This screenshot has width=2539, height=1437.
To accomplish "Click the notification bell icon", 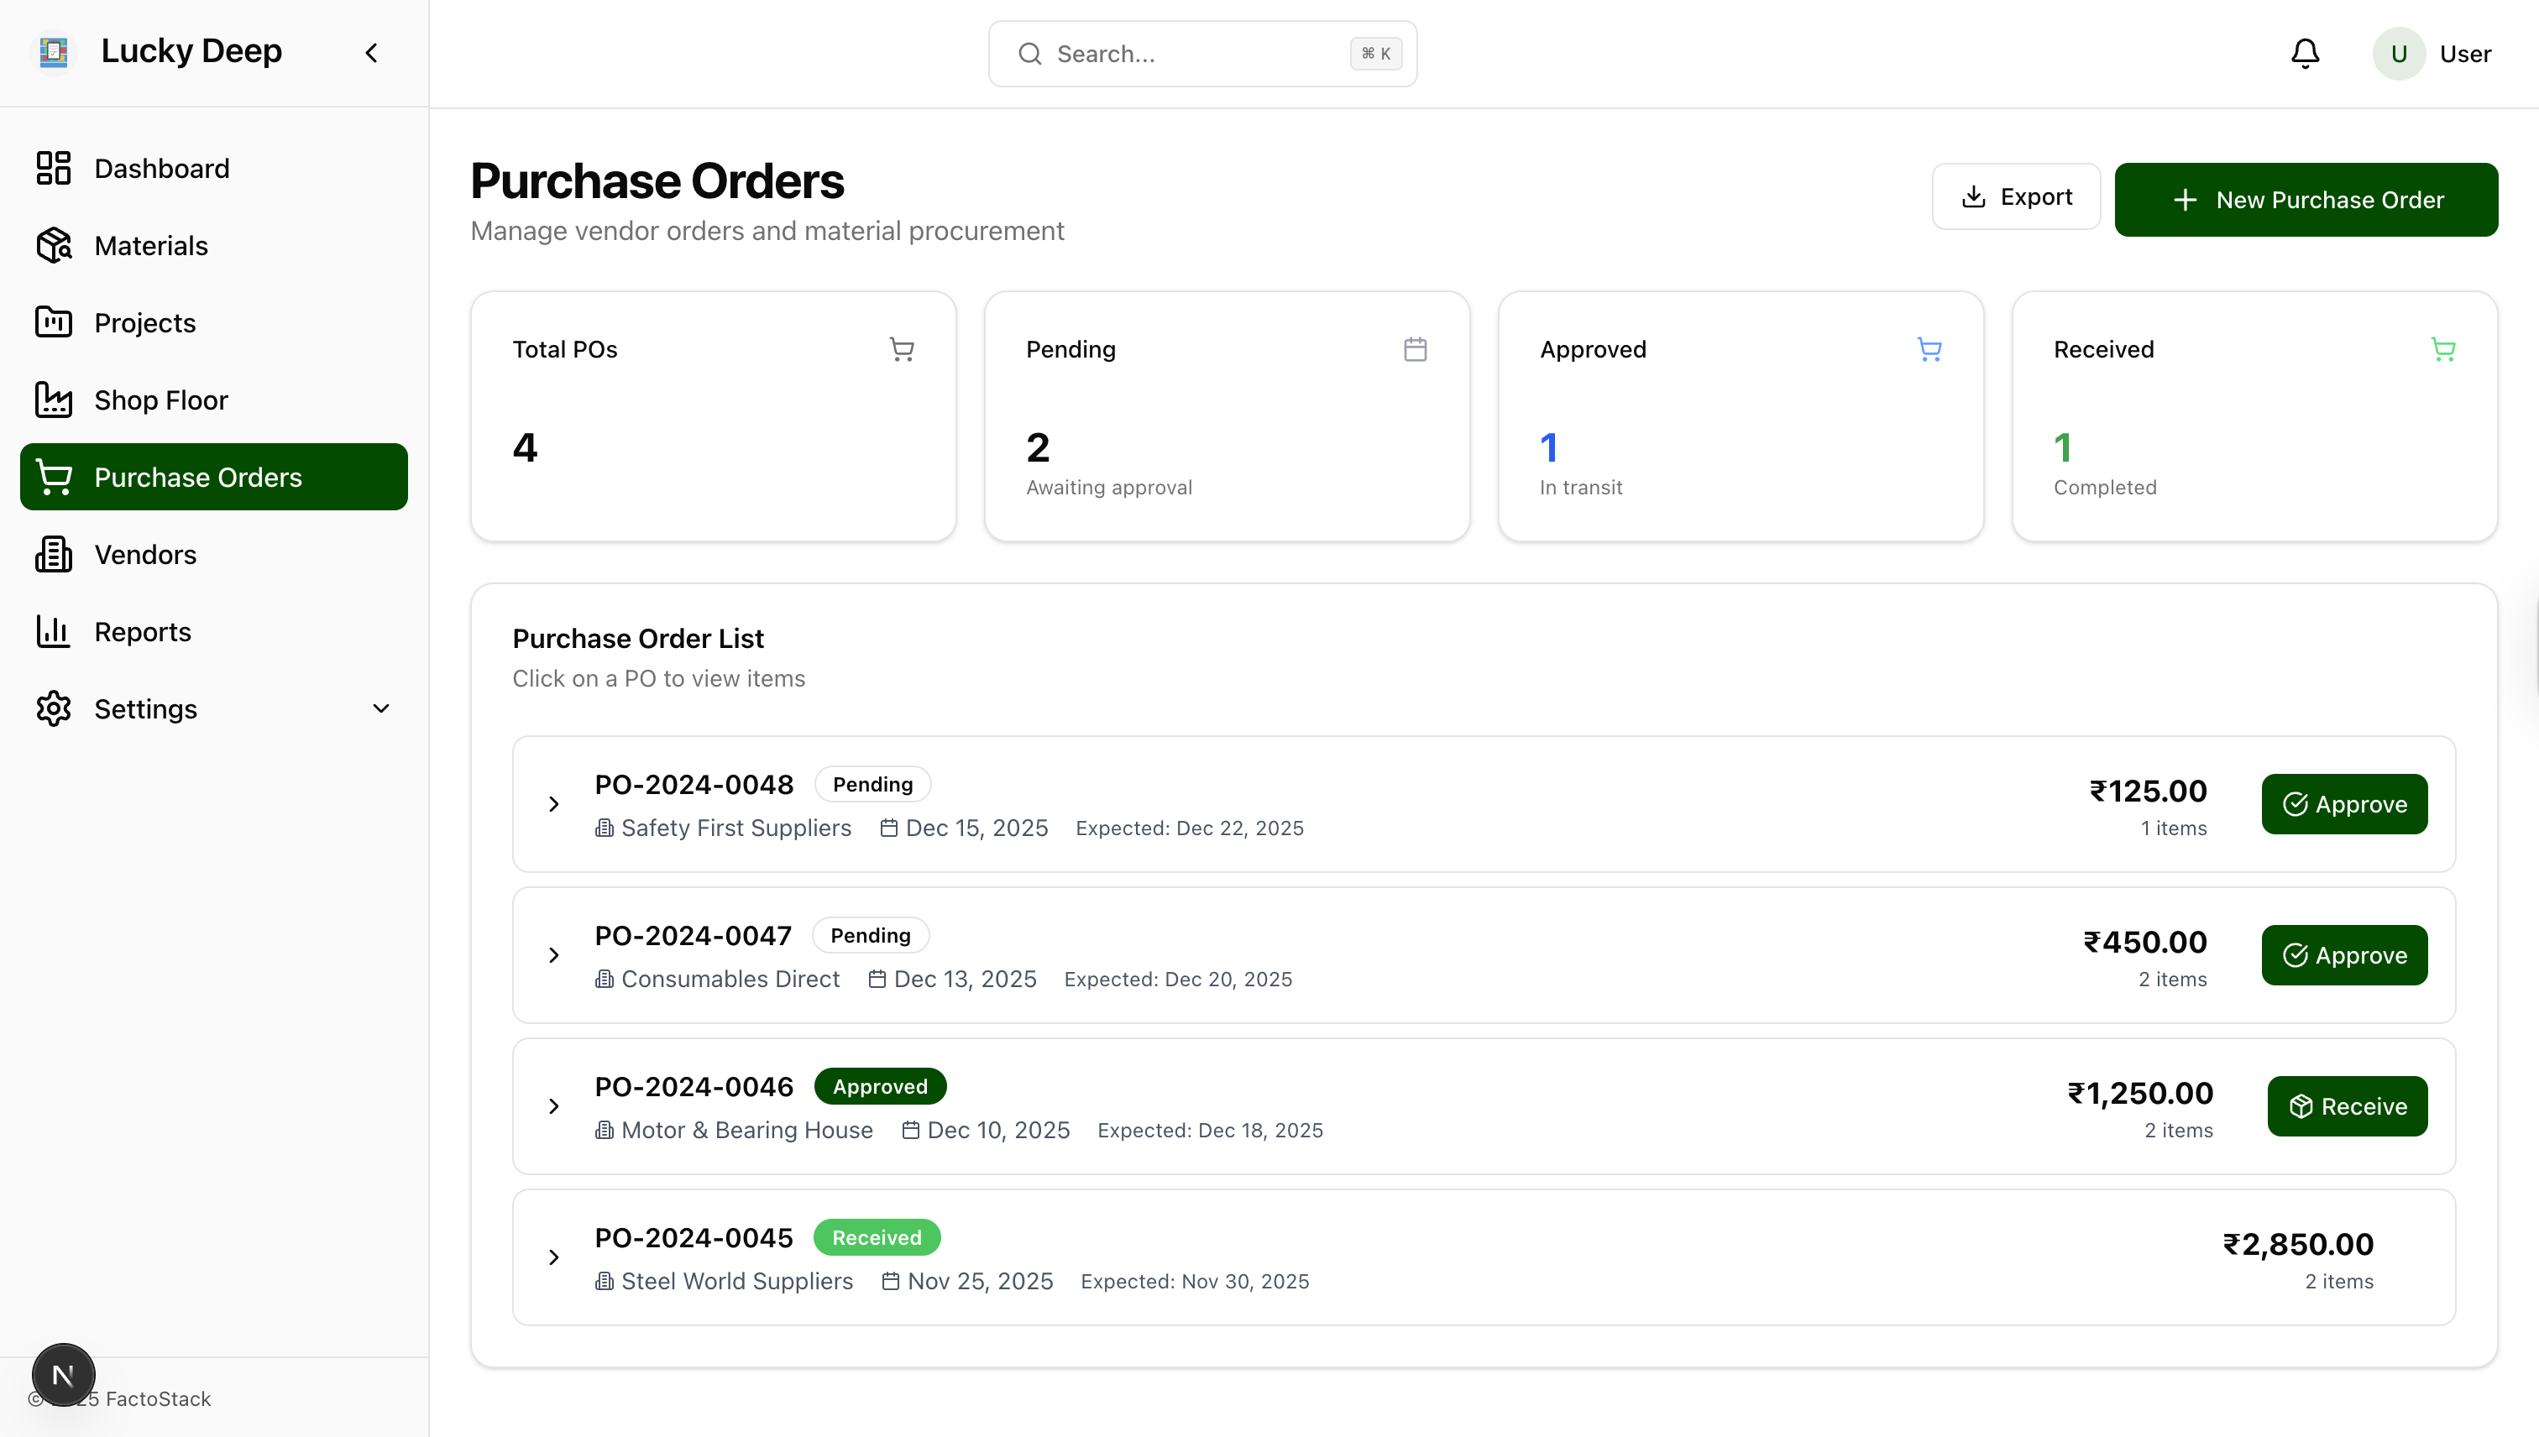I will point(2304,53).
